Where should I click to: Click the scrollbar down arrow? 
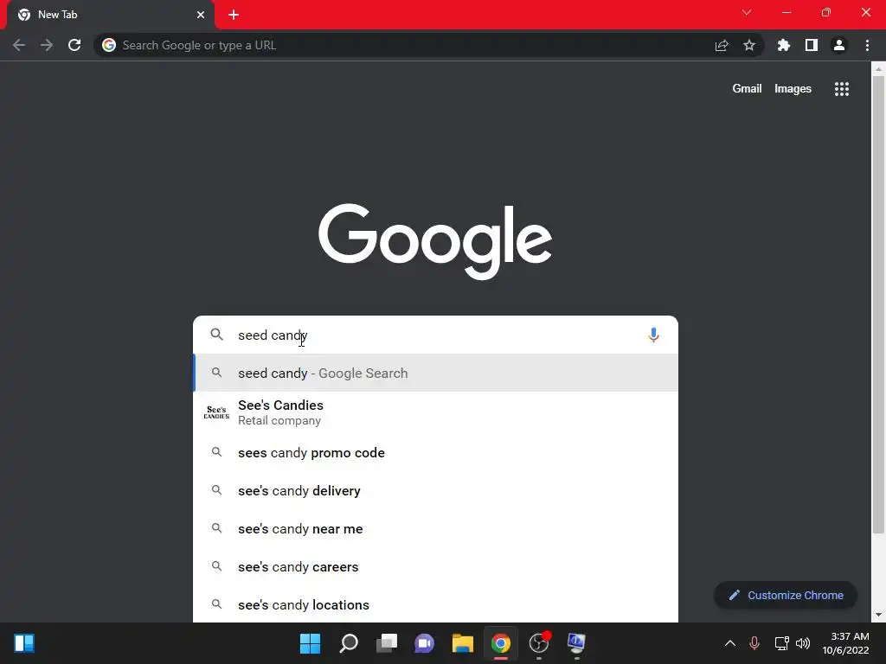[x=878, y=615]
